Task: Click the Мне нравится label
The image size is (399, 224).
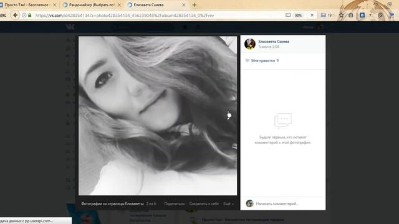Action: 263,60
